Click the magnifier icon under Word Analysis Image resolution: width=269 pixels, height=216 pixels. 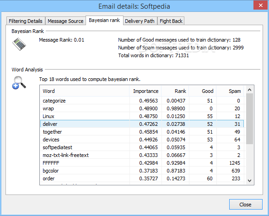coord(19,83)
